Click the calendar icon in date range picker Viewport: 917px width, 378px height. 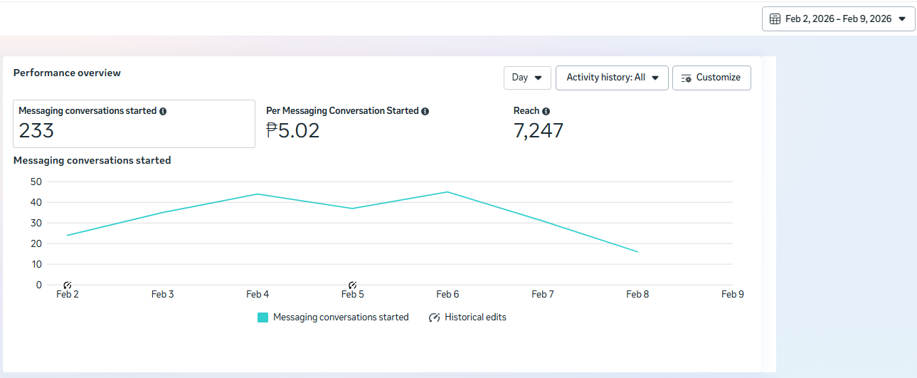[x=775, y=19]
